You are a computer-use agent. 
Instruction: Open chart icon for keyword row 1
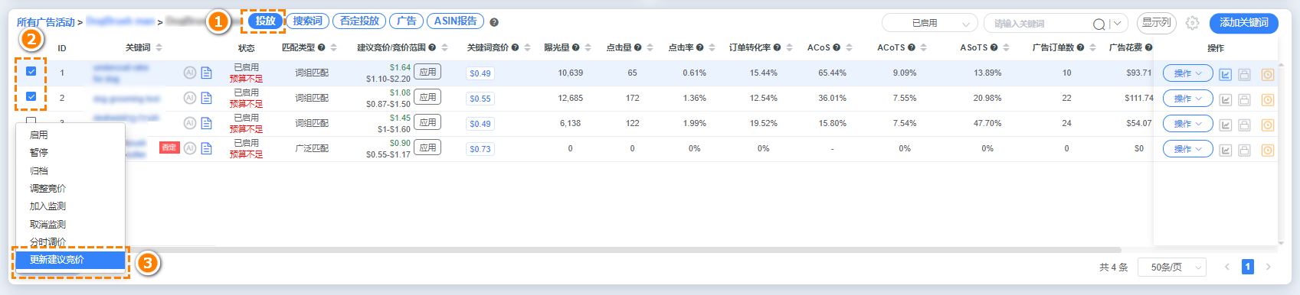[x=1226, y=75]
